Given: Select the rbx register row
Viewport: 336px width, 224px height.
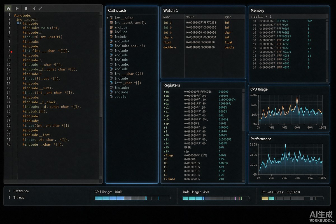Looking at the screenshot, I should (202, 95).
